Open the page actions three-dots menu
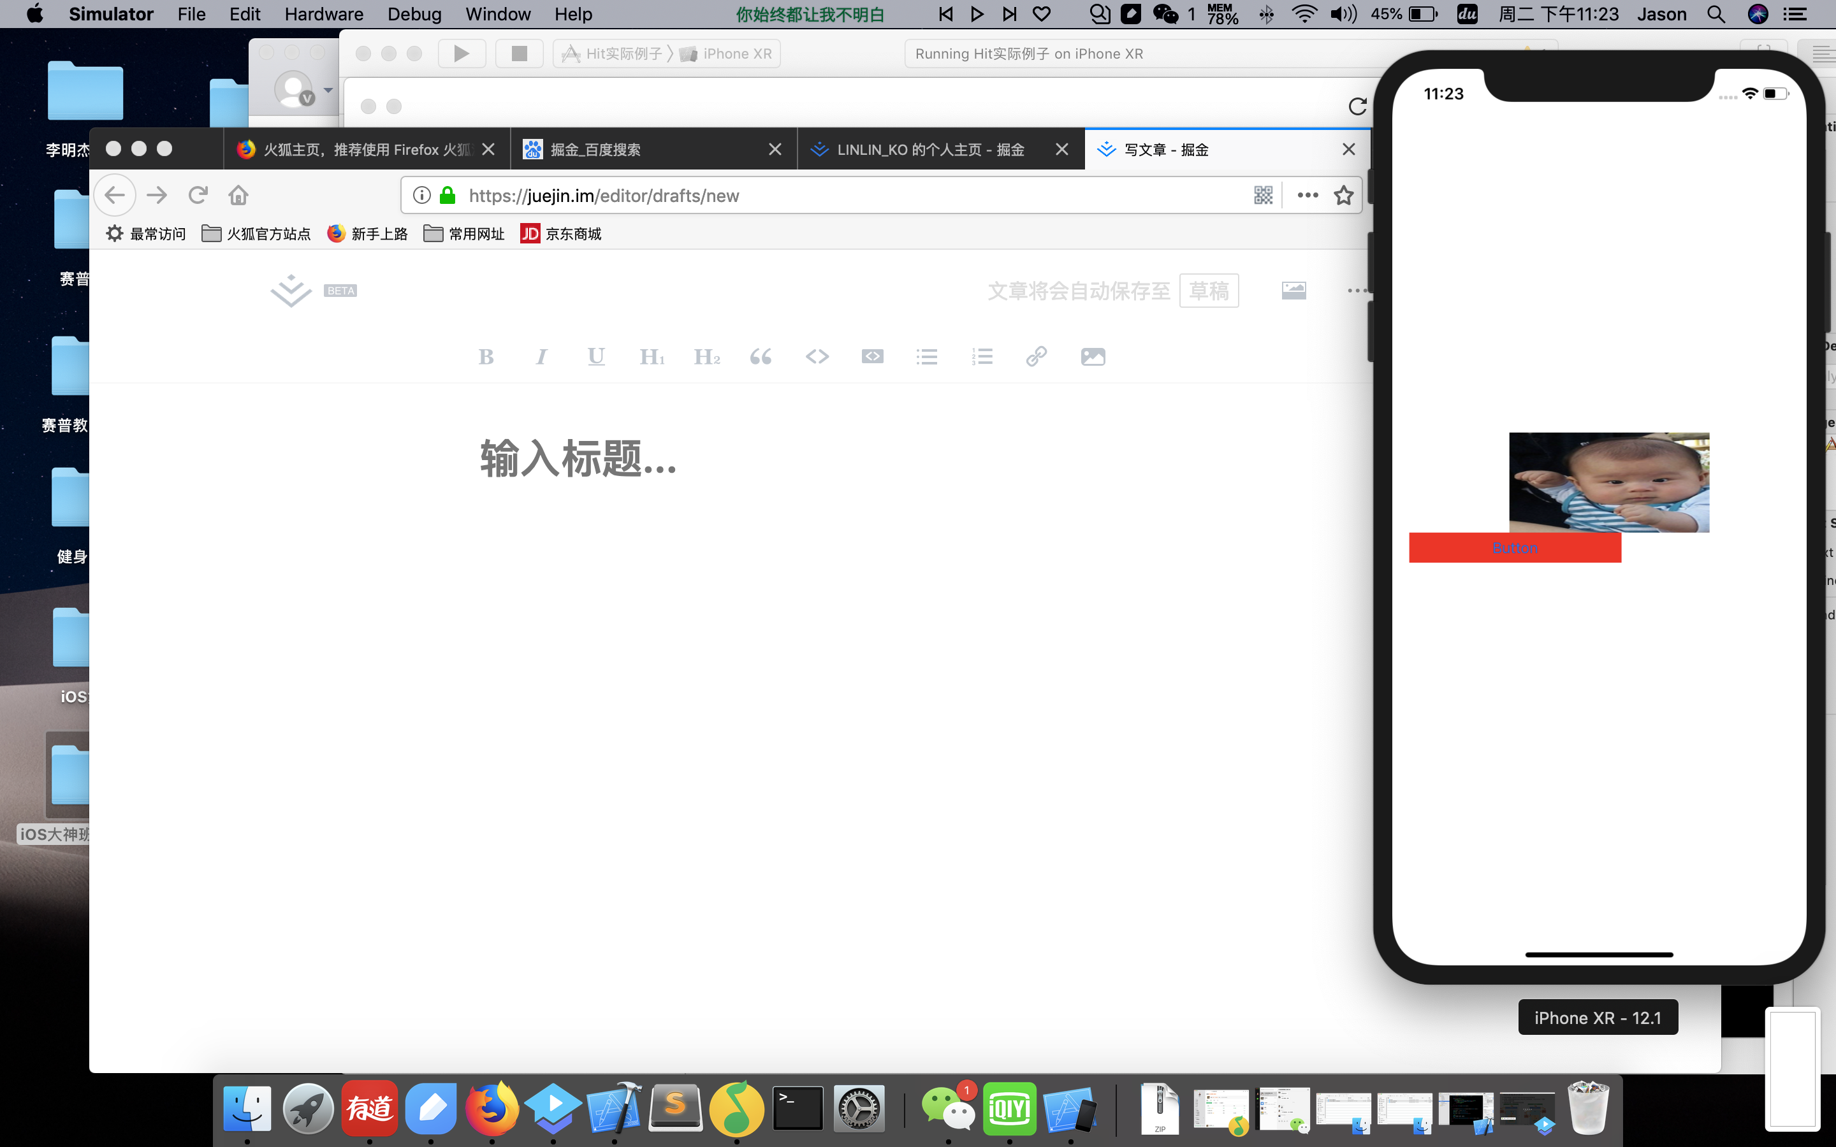 point(1308,196)
